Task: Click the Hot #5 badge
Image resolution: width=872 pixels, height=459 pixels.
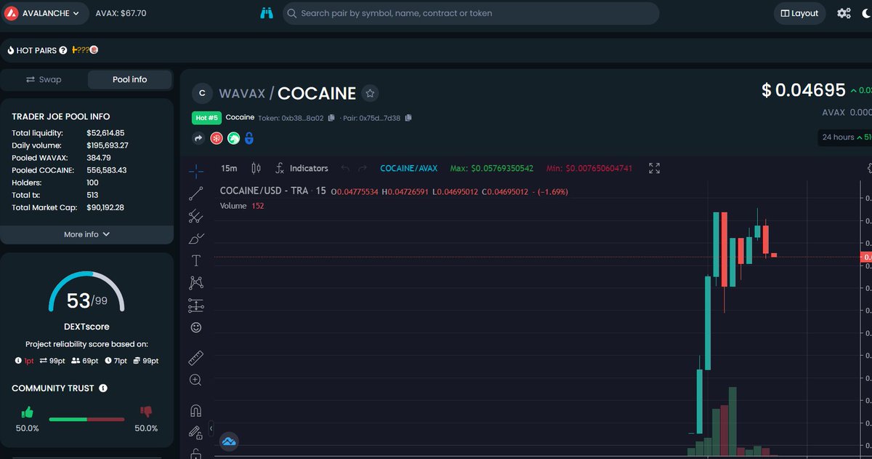Action: 206,118
